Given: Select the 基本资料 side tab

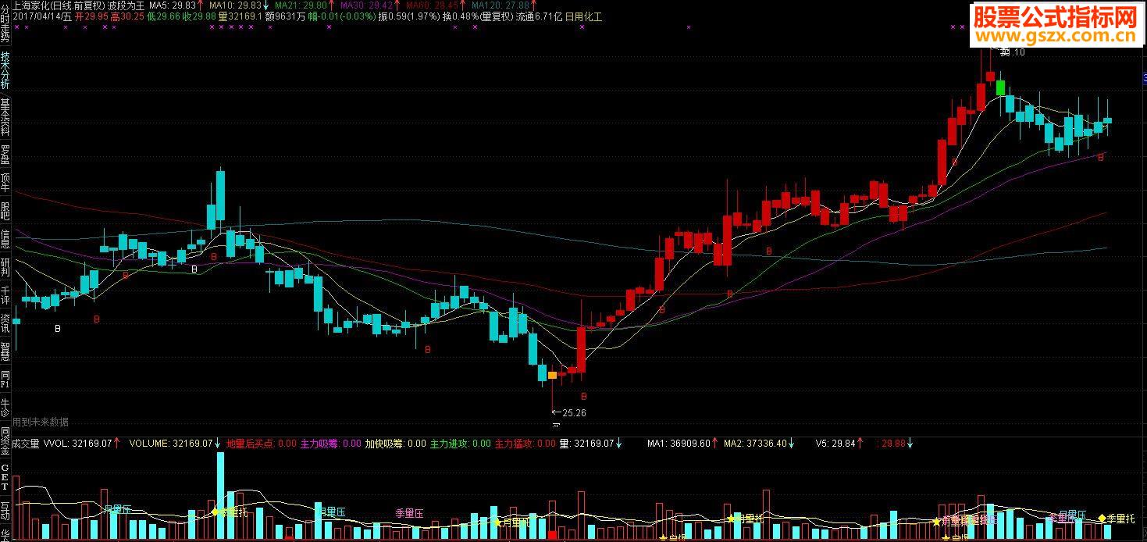Looking at the screenshot, I should 5,117.
